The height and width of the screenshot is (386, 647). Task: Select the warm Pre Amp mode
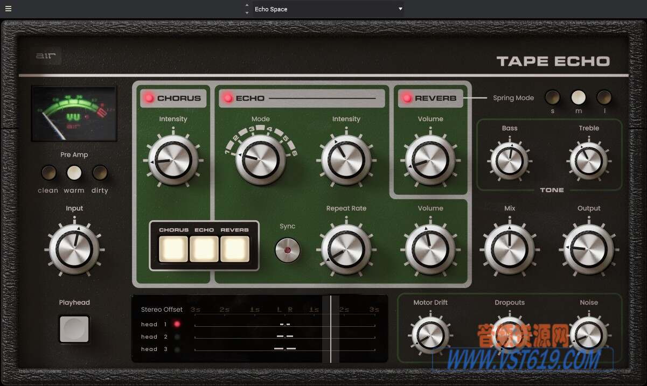pyautogui.click(x=74, y=173)
